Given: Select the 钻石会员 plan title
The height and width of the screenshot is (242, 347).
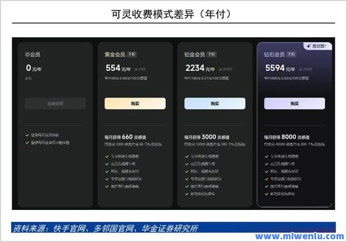Looking at the screenshot, I should pos(275,55).
